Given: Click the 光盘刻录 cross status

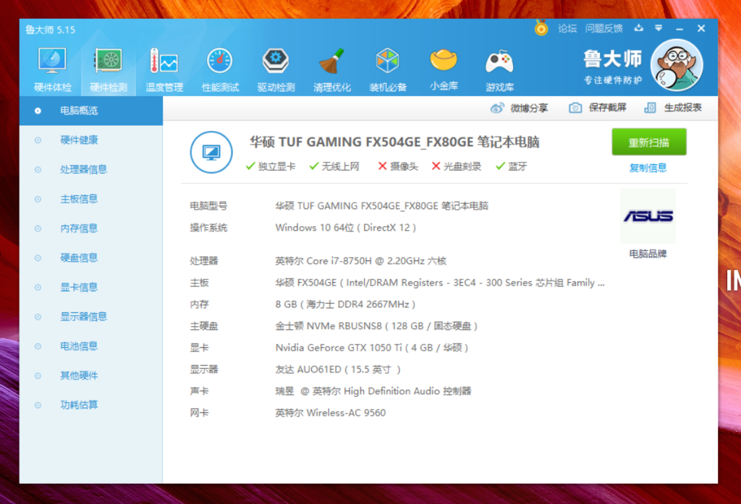Looking at the screenshot, I should coord(457,166).
